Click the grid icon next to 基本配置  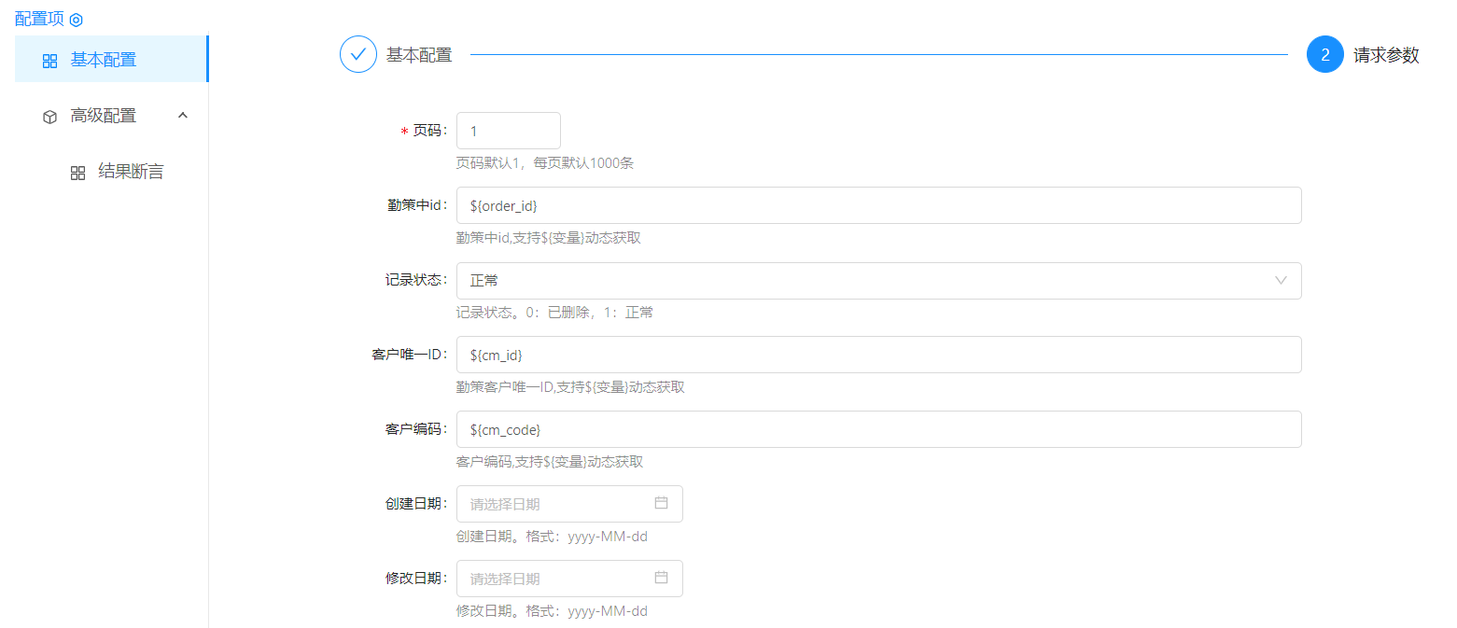pyautogui.click(x=50, y=61)
